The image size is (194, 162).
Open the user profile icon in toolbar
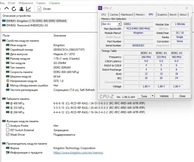pos(21,9)
